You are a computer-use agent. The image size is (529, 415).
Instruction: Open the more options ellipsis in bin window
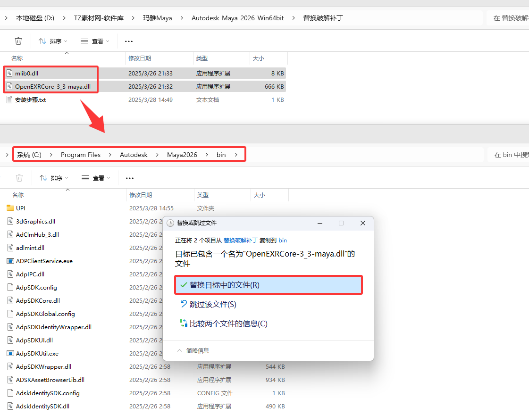(130, 178)
